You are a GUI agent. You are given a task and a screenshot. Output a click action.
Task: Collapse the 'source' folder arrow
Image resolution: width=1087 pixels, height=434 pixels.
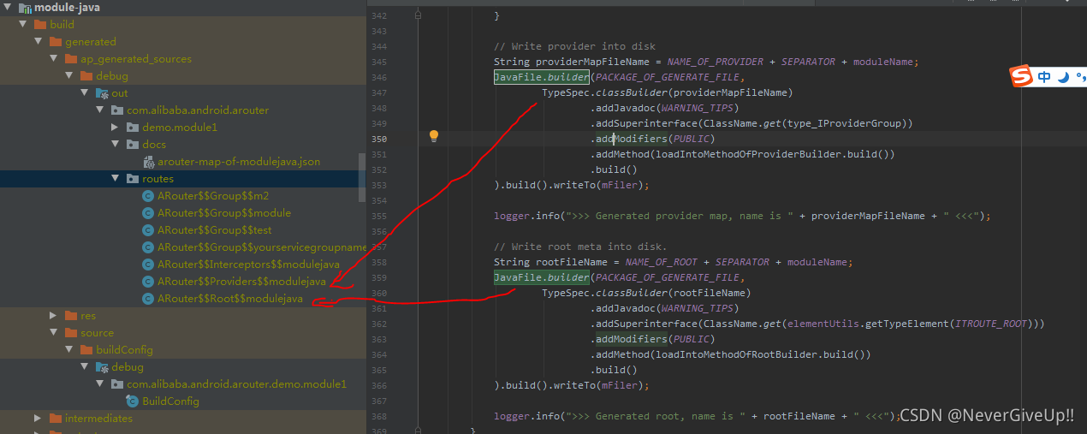coord(53,333)
